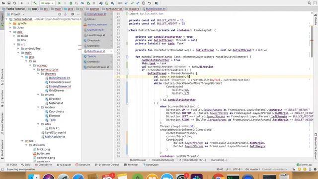This screenshot has width=318, height=179.
Task: Collapse the utils package
Action: 38,124
